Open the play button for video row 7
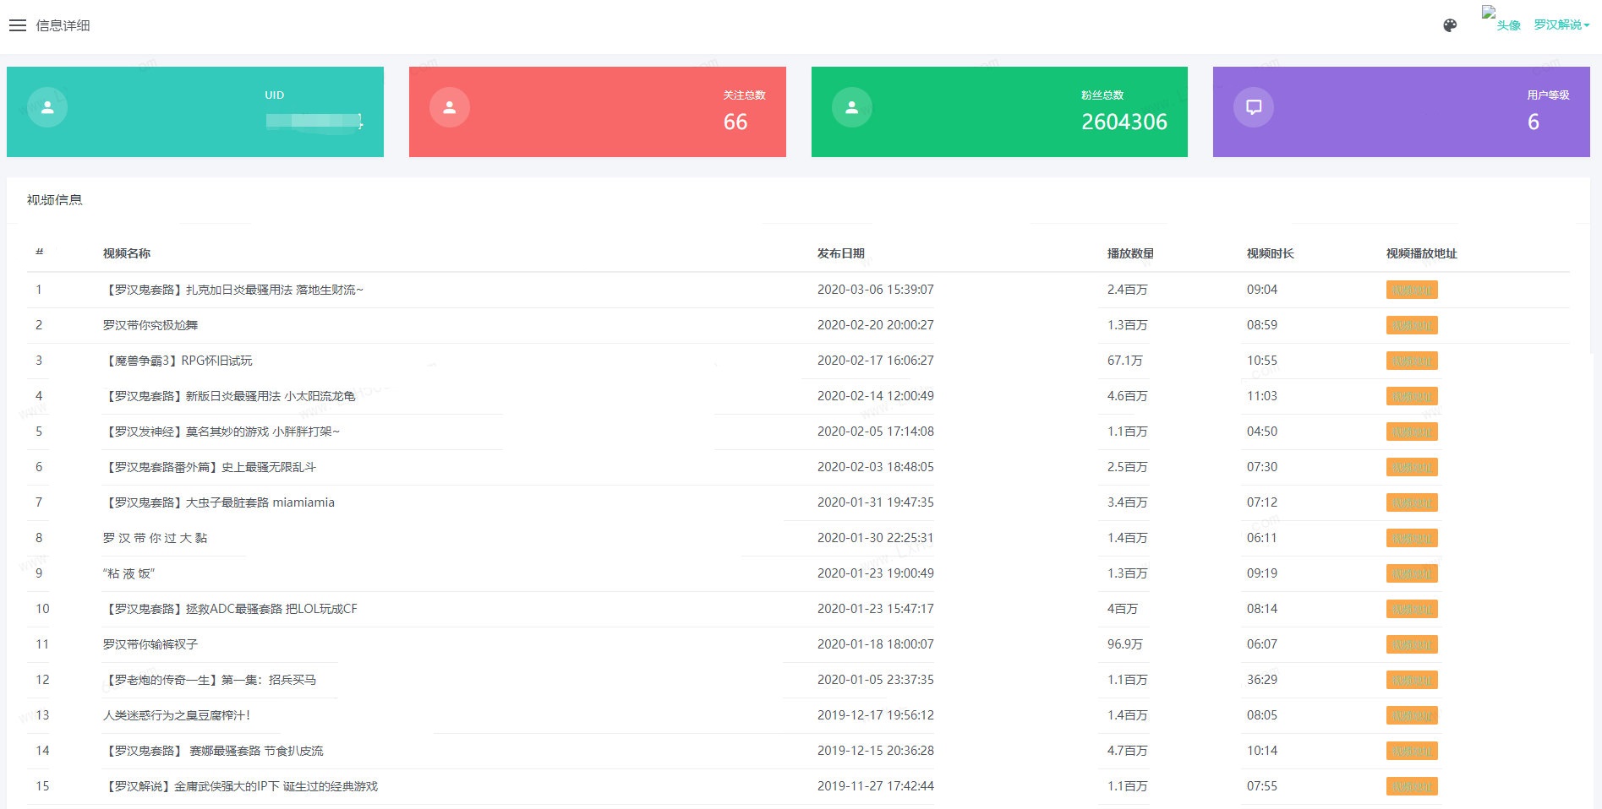The height and width of the screenshot is (809, 1602). [x=1412, y=502]
